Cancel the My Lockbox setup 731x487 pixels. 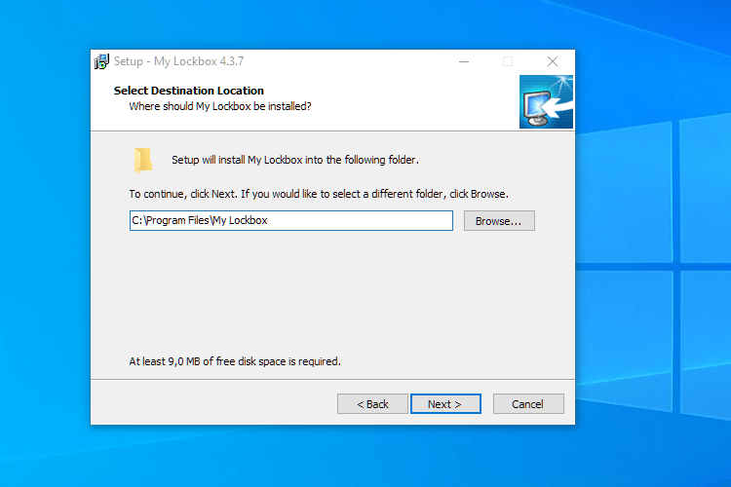coord(528,403)
